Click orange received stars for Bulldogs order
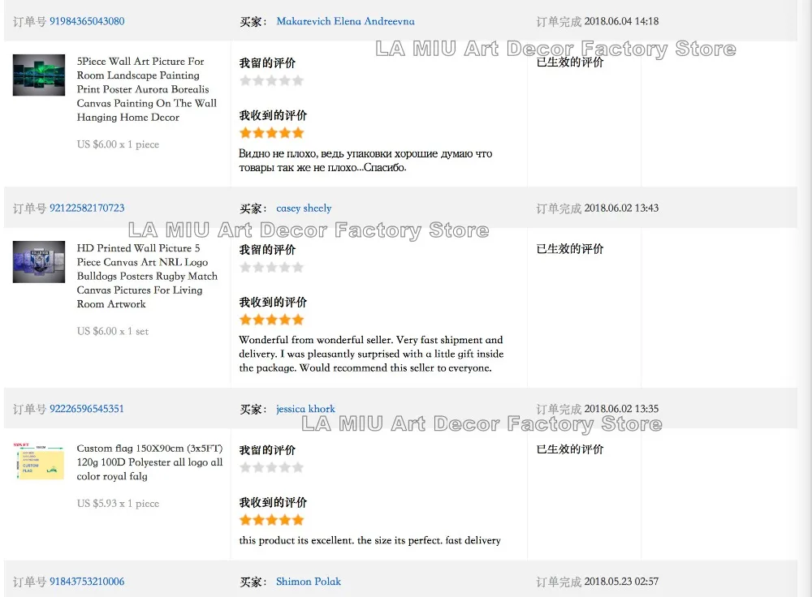The image size is (812, 597). pyautogui.click(x=271, y=319)
